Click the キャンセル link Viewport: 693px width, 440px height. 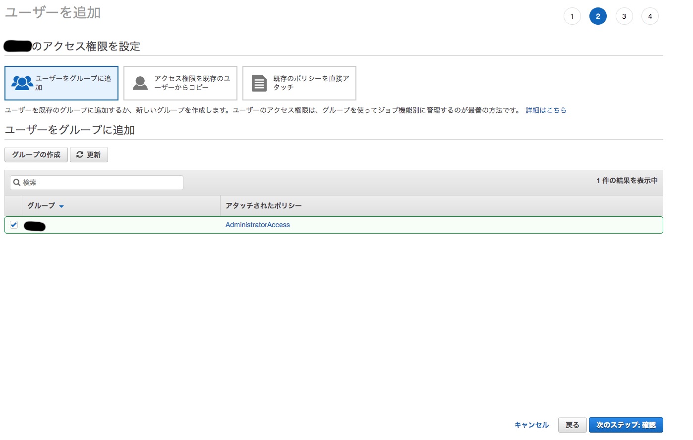531,425
